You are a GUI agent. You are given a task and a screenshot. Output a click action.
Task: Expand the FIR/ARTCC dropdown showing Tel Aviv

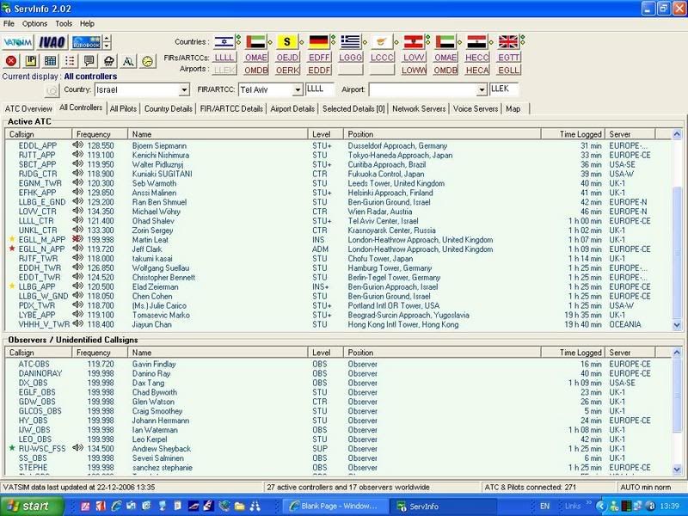[x=297, y=90]
